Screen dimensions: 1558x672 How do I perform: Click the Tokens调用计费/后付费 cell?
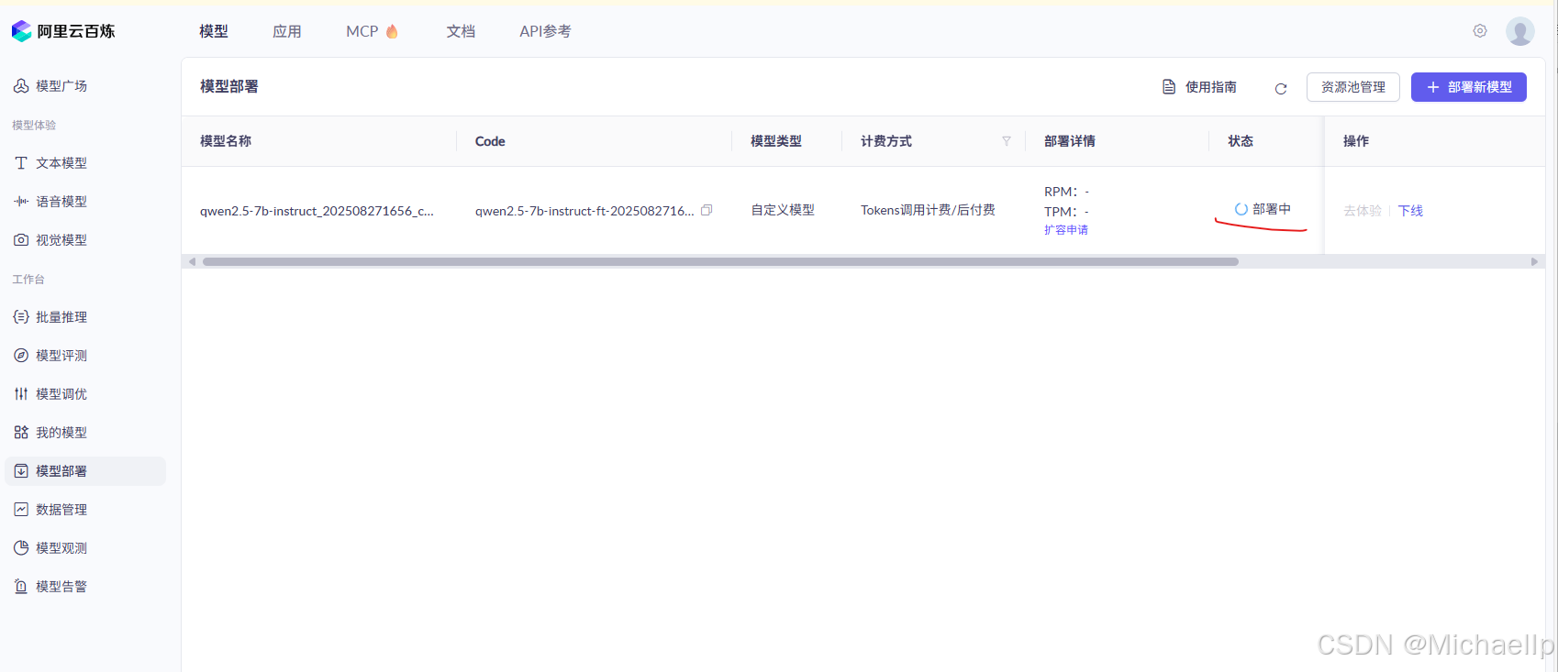[x=928, y=210]
